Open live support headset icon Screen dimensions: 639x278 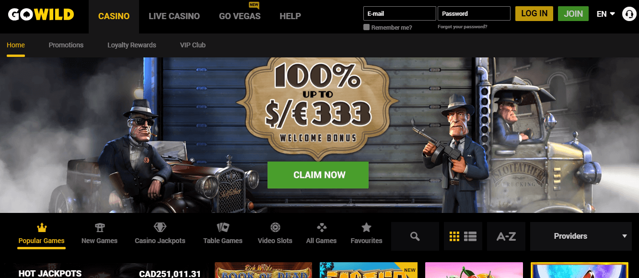click(x=629, y=14)
